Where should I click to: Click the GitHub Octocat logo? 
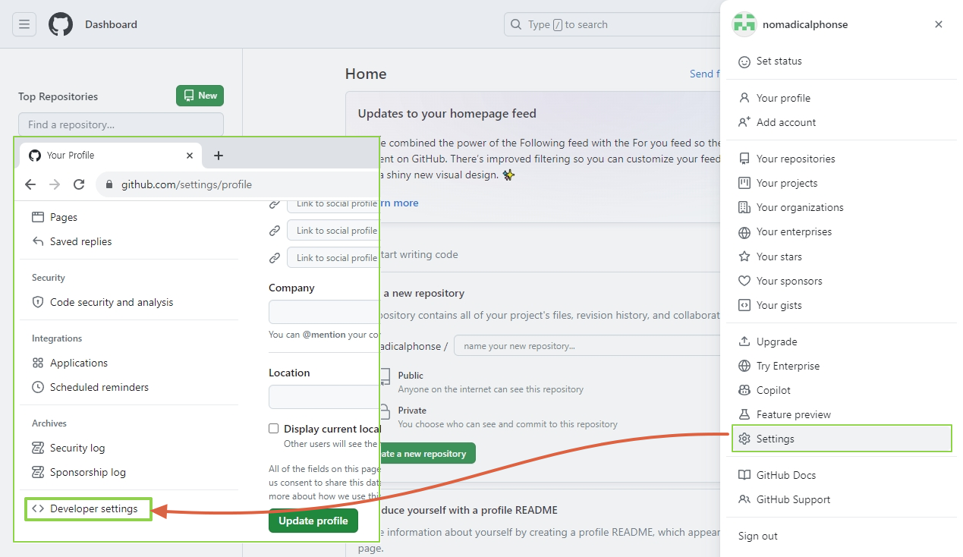click(x=61, y=24)
